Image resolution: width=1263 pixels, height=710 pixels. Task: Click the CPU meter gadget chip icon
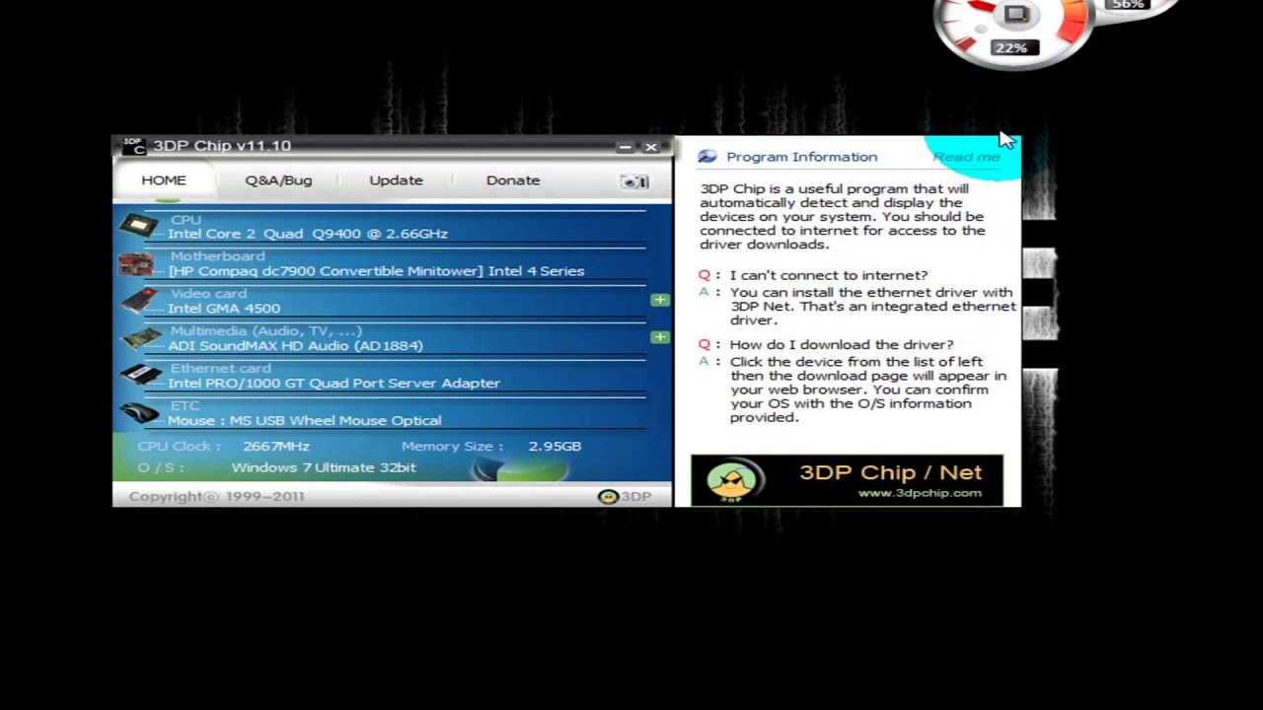tap(1016, 15)
